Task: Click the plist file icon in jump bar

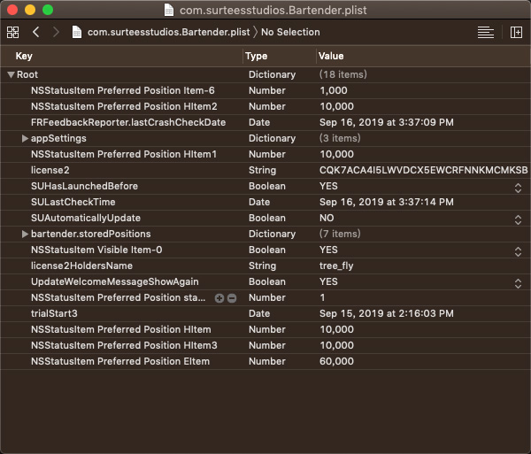Action: coord(78,32)
